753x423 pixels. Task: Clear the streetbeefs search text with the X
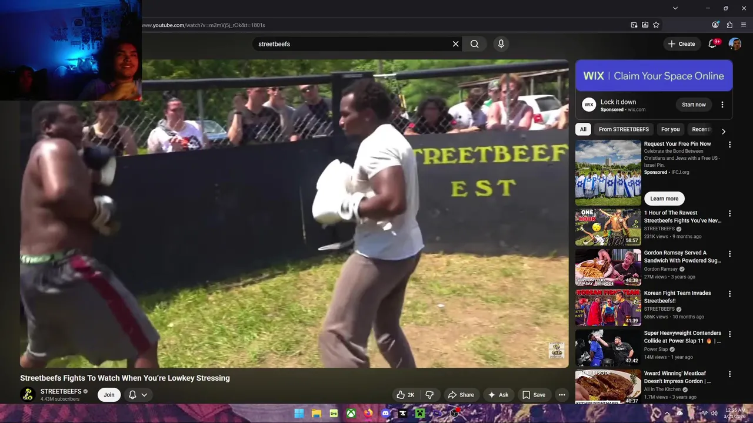point(455,44)
